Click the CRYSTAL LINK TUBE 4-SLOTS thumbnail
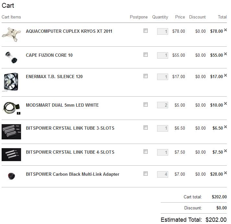 11,154
